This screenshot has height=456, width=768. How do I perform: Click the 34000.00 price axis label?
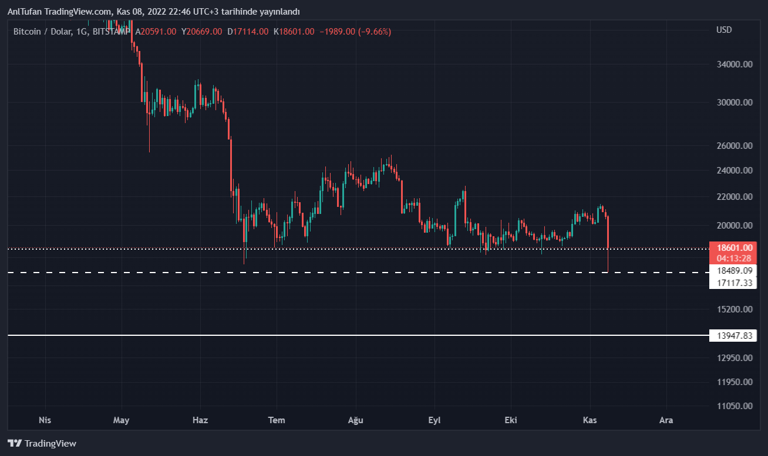pyautogui.click(x=734, y=64)
